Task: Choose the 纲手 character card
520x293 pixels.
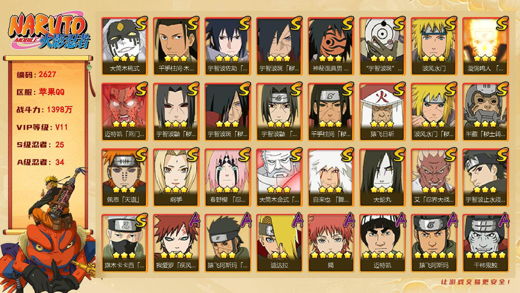Action: [176, 178]
